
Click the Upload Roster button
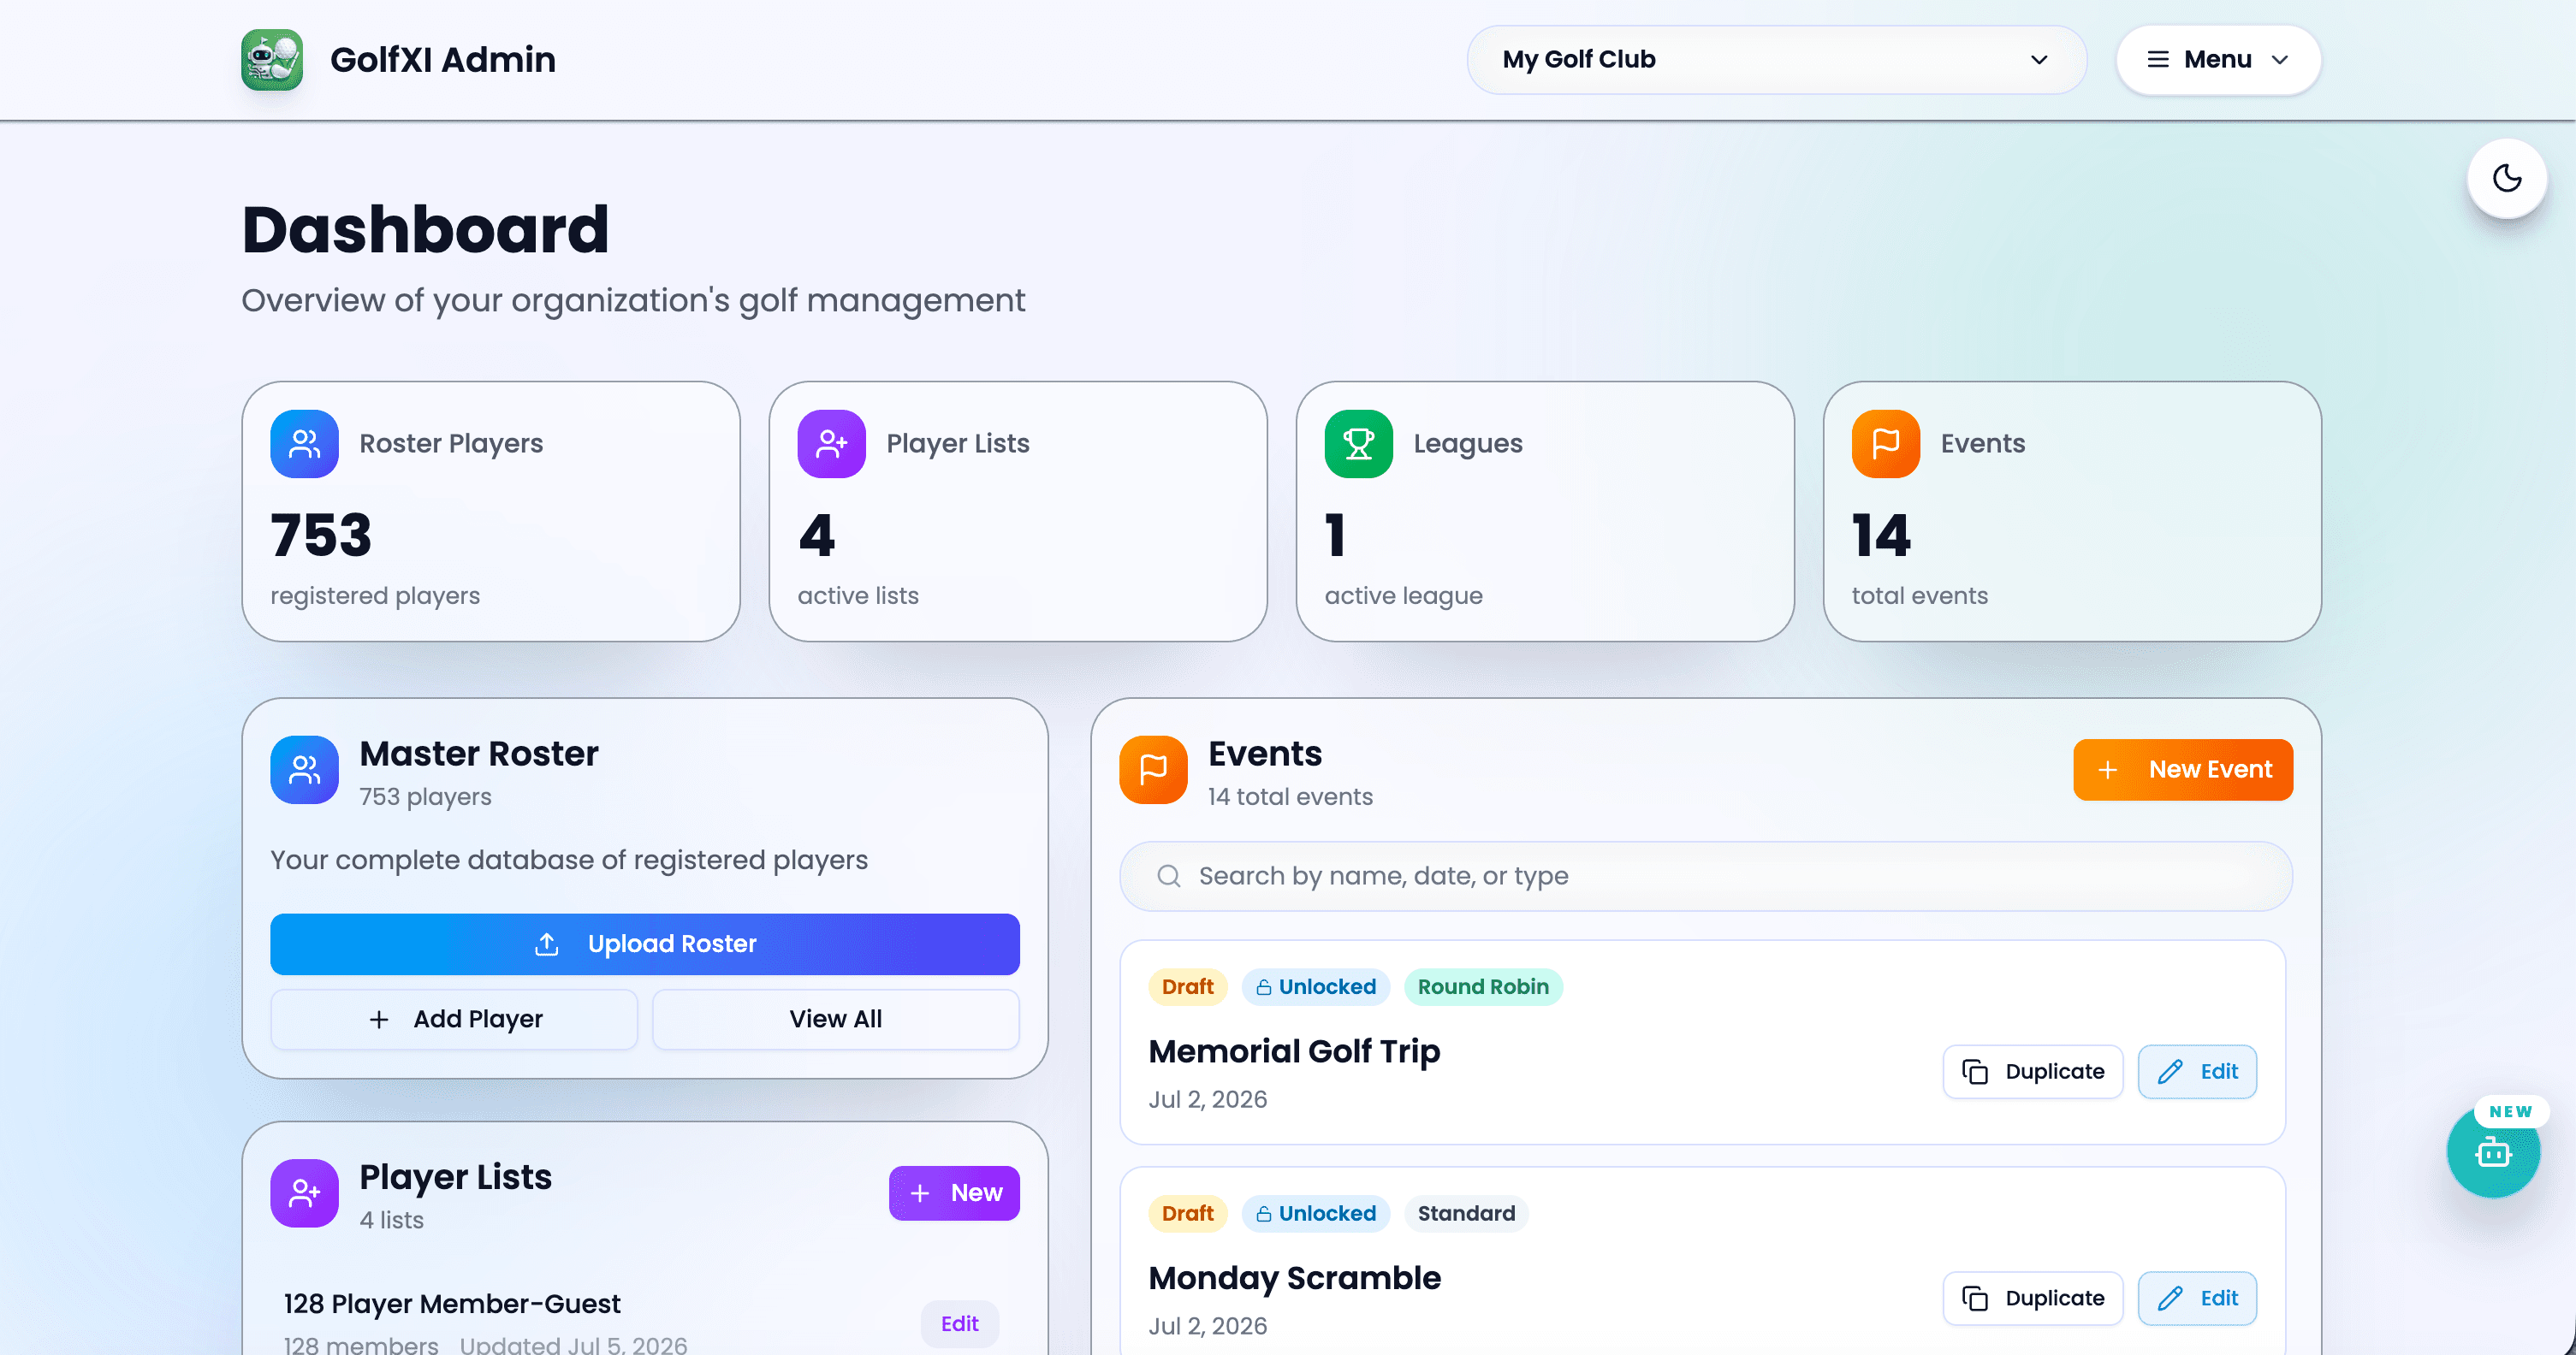pos(645,944)
